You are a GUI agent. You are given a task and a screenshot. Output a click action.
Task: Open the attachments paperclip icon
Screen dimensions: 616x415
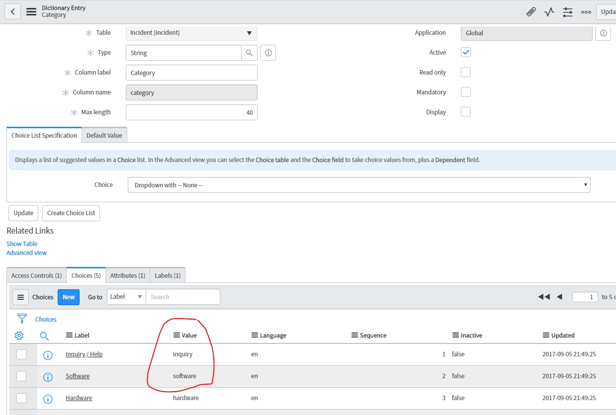[531, 11]
